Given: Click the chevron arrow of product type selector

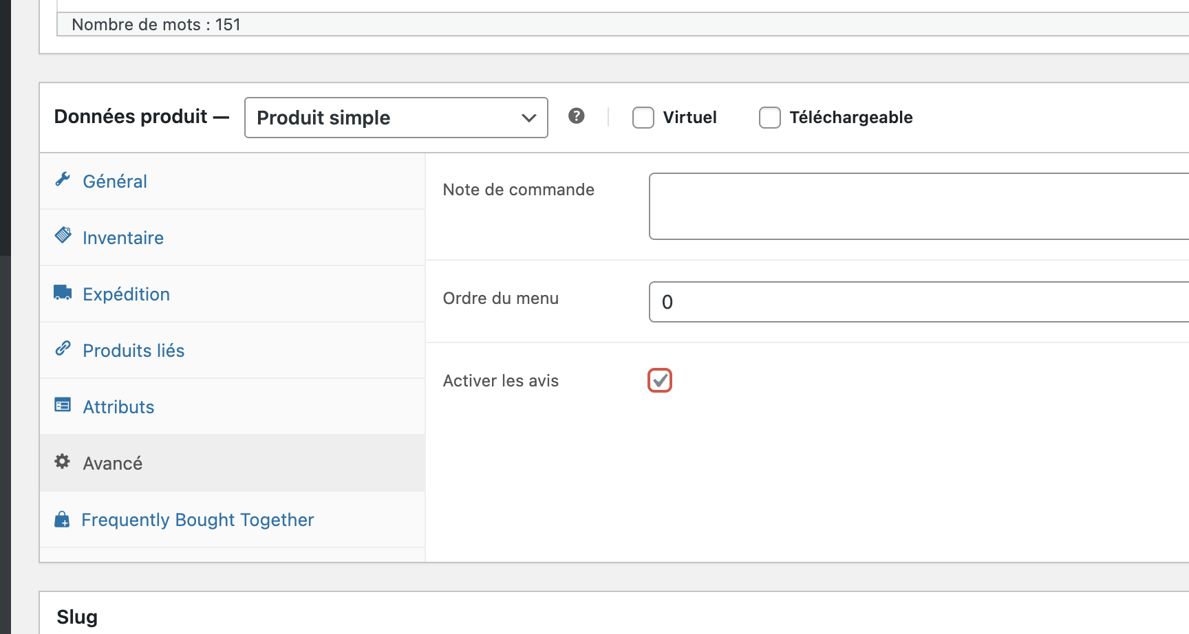Looking at the screenshot, I should [x=528, y=118].
